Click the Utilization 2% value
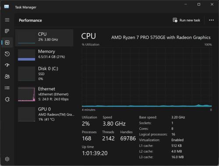This screenshot has height=166, width=219. [86, 124]
